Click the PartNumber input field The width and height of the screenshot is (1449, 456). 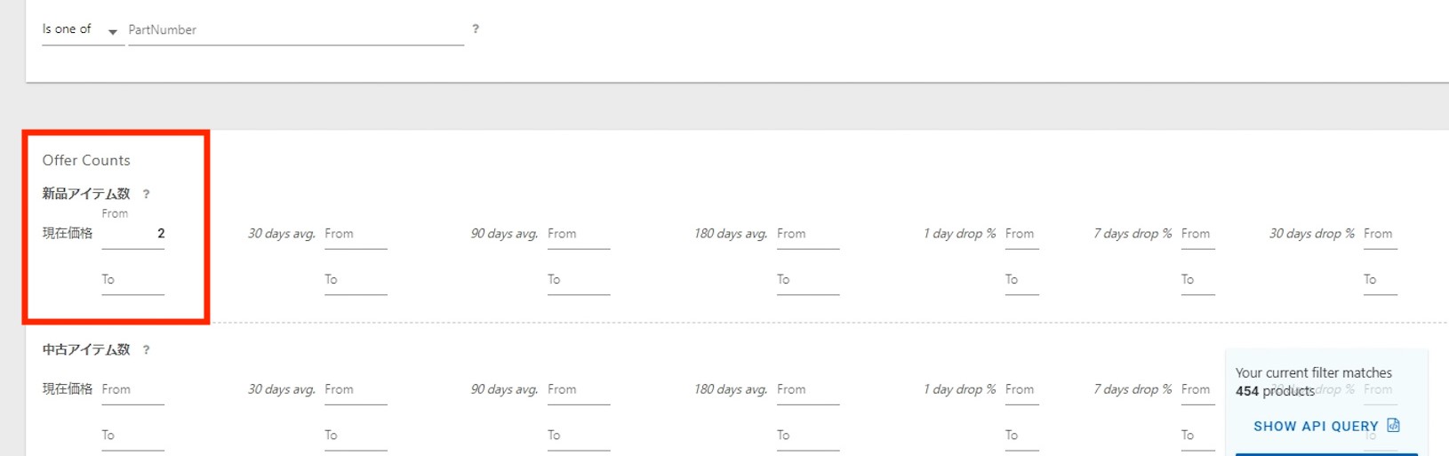click(295, 30)
